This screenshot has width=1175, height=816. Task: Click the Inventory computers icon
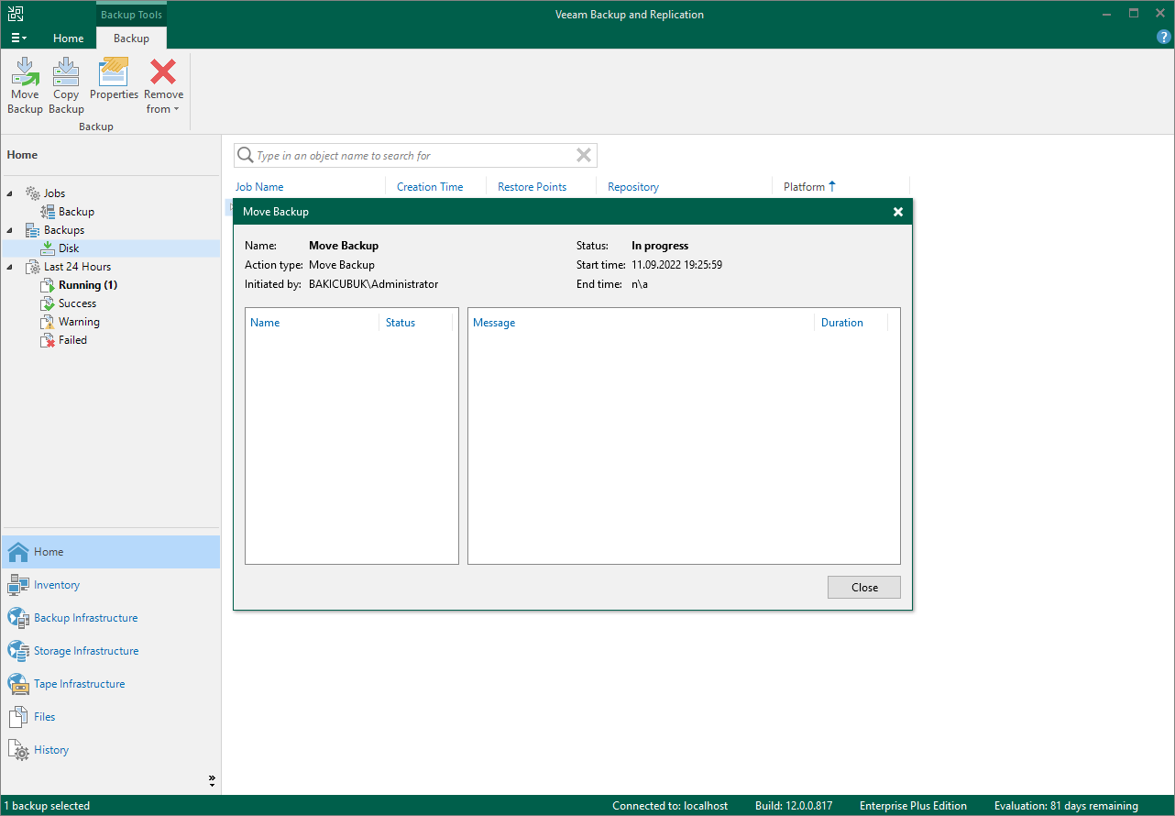click(18, 585)
